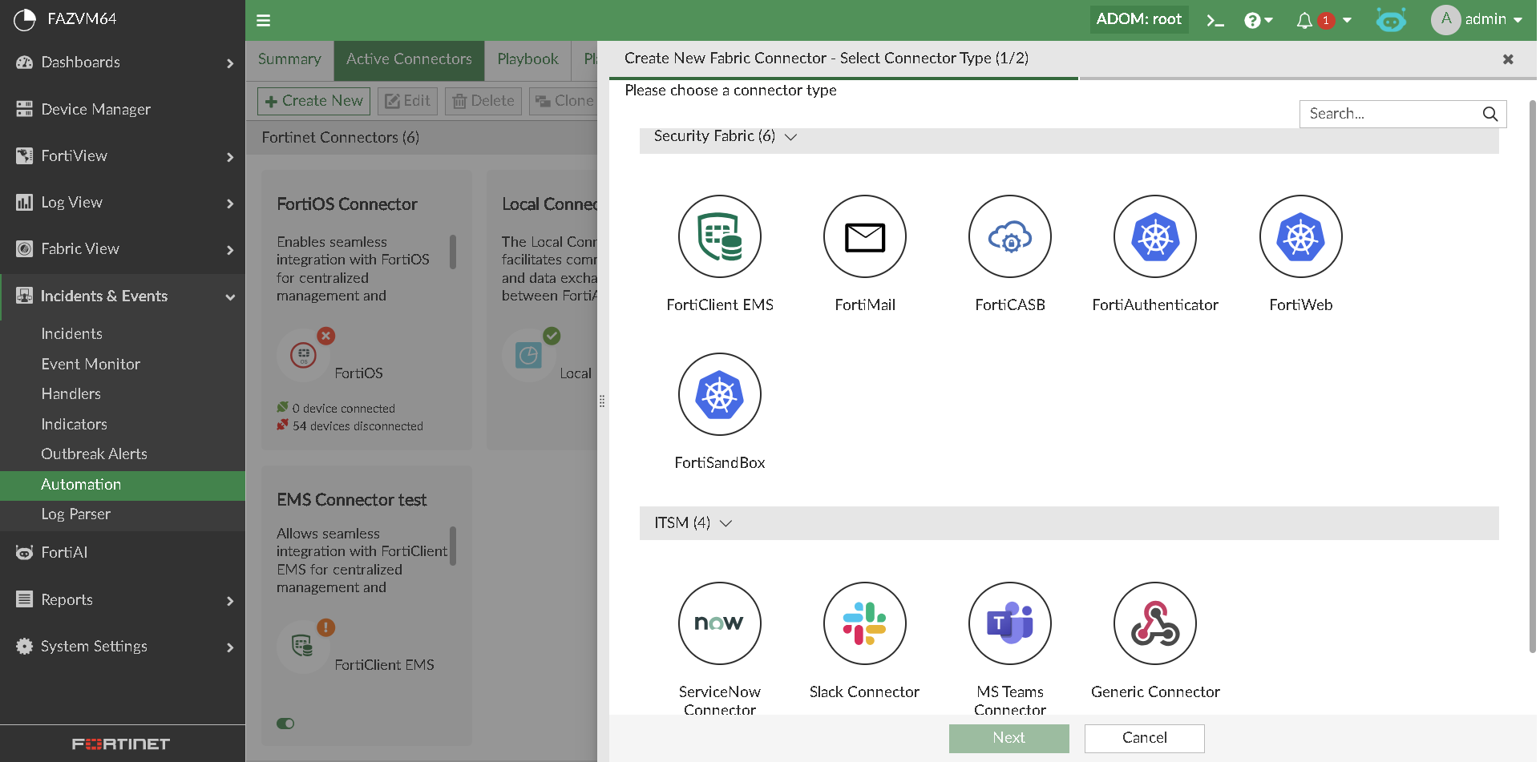Open the Playbook tab
1540x762 pixels.
click(x=527, y=59)
